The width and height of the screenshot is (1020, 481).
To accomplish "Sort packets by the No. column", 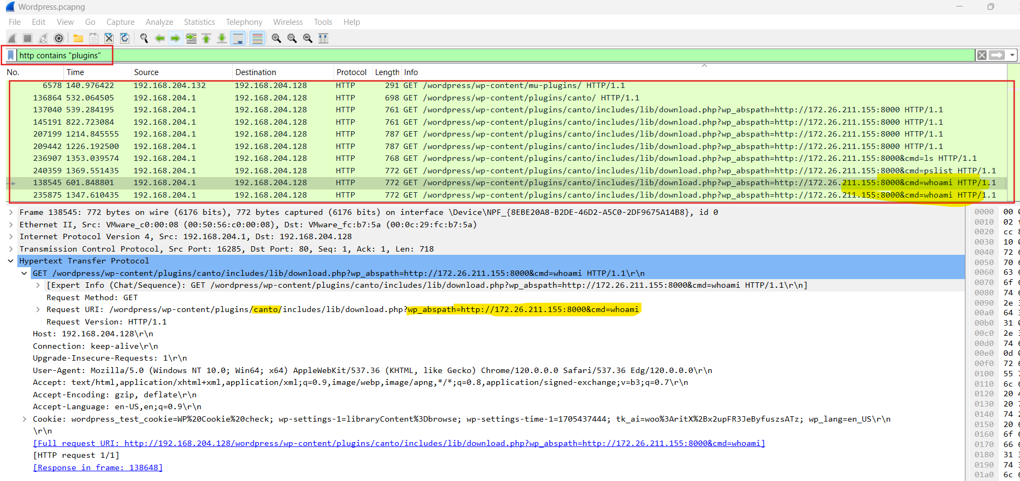I will pos(35,72).
